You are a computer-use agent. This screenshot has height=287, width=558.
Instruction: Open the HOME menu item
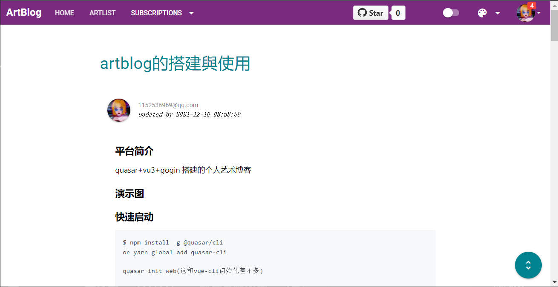point(64,13)
